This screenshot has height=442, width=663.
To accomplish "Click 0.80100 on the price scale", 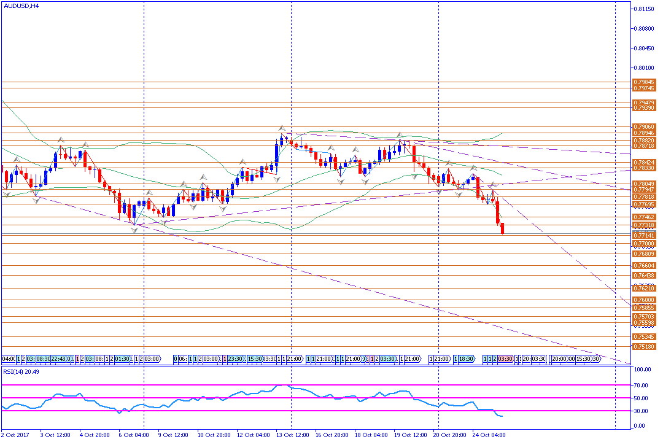I will pos(644,68).
